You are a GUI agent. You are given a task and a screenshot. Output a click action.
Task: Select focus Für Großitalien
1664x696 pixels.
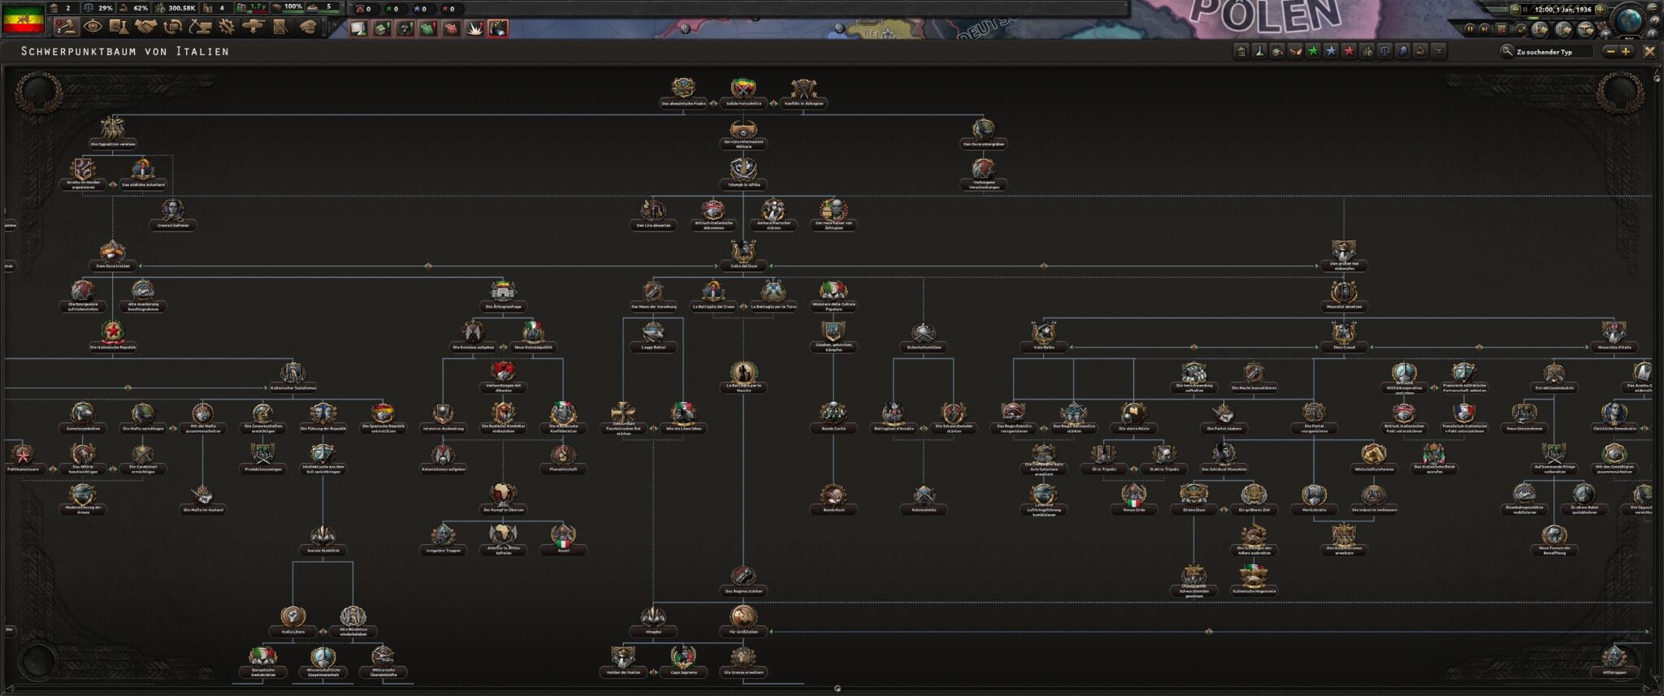coord(743,620)
